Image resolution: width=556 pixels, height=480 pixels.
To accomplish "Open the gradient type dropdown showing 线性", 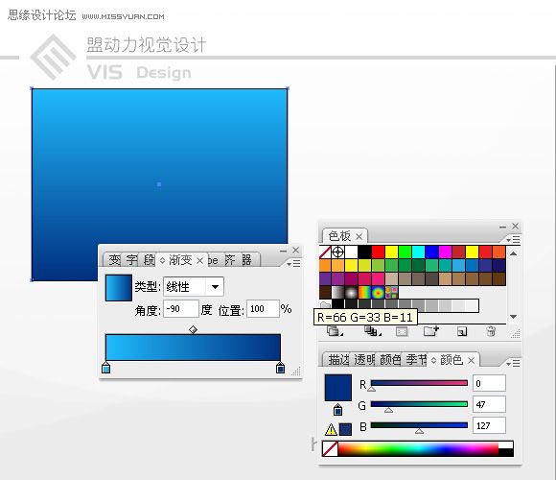I will pyautogui.click(x=194, y=286).
